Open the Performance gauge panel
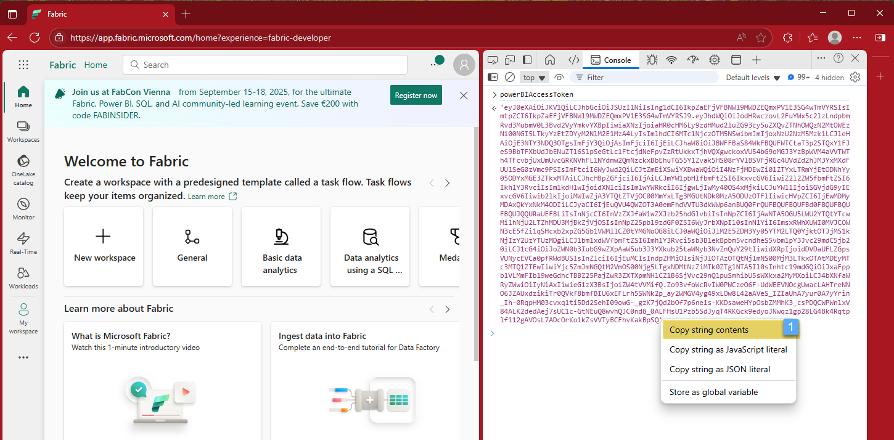The width and height of the screenshot is (894, 440). [x=693, y=60]
